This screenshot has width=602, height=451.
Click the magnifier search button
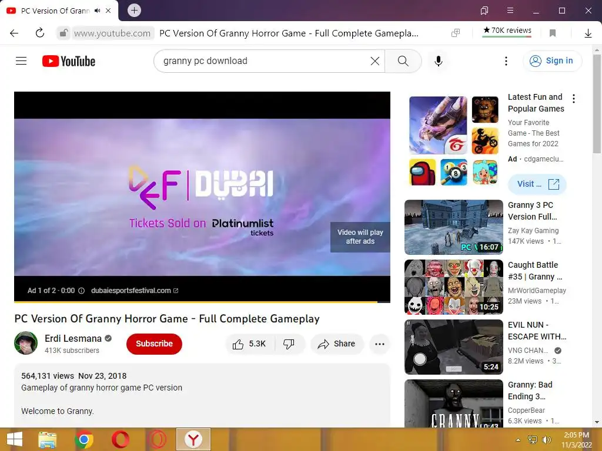click(x=403, y=61)
